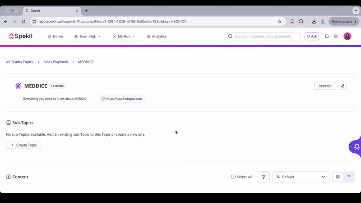361x203 pixels.
Task: Click the Sub-Topics section icon
Action: [9, 123]
